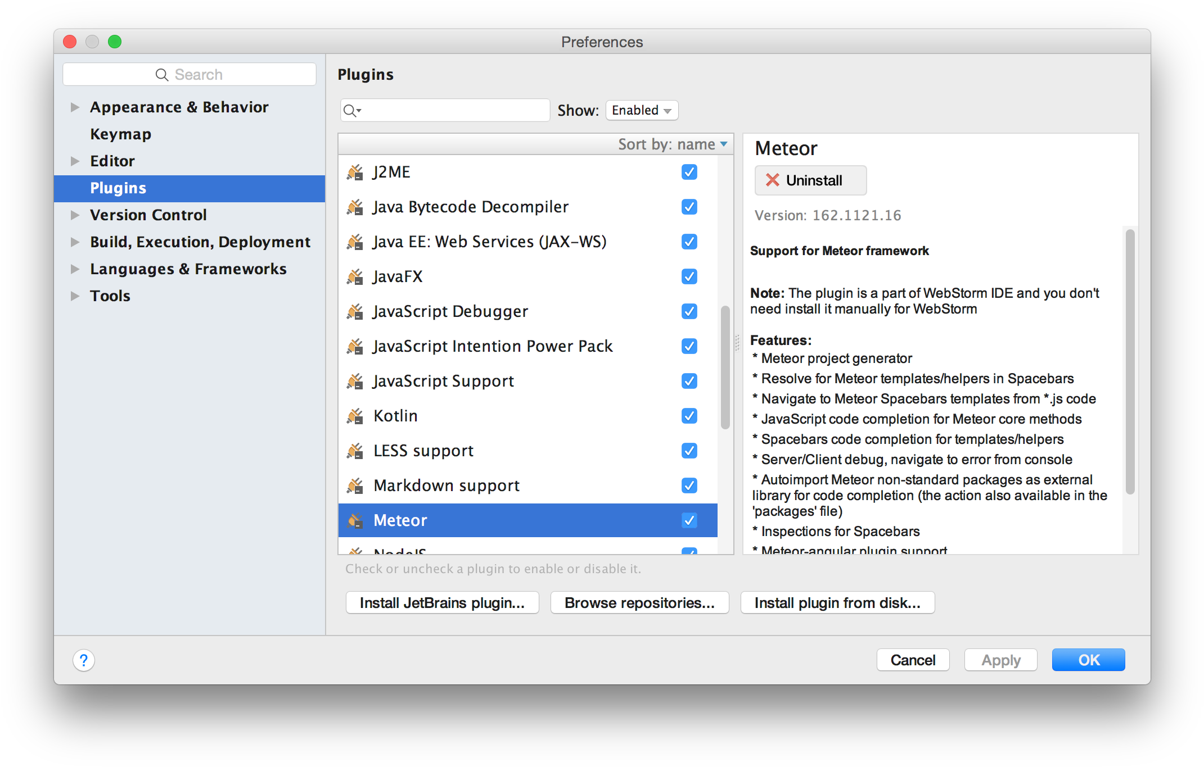Click the Java EE Web Services plugin icon
Screen dimensions: 1204x767
point(355,242)
